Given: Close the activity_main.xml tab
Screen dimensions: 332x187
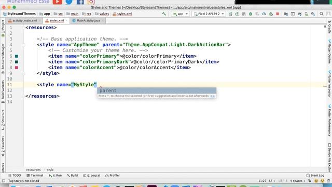Looking at the screenshot, I should coord(39,21).
